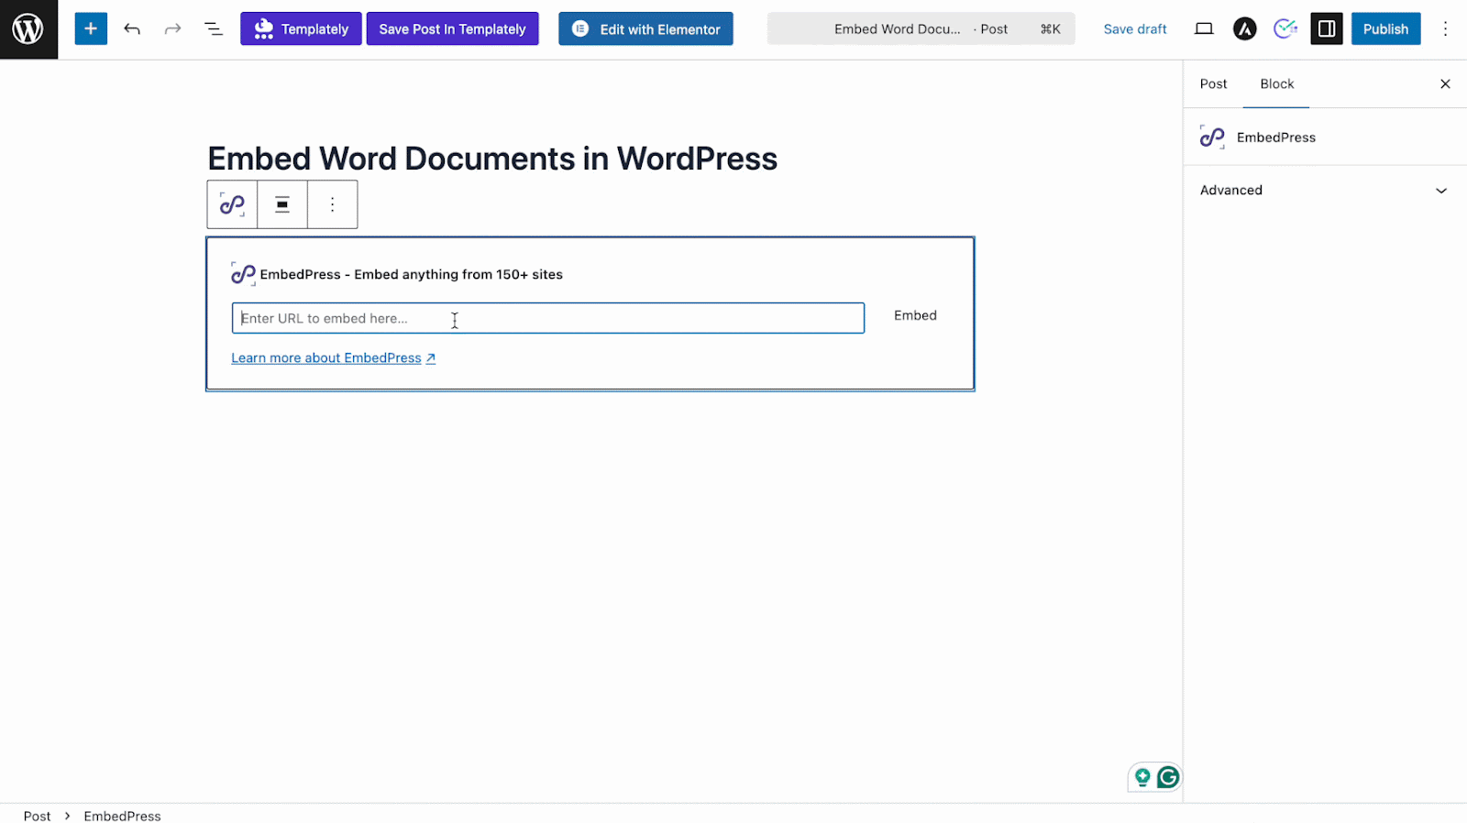Click the Embed button

(x=915, y=315)
